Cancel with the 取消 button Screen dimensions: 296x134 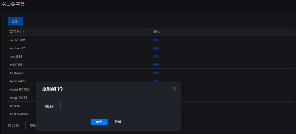tap(118, 122)
